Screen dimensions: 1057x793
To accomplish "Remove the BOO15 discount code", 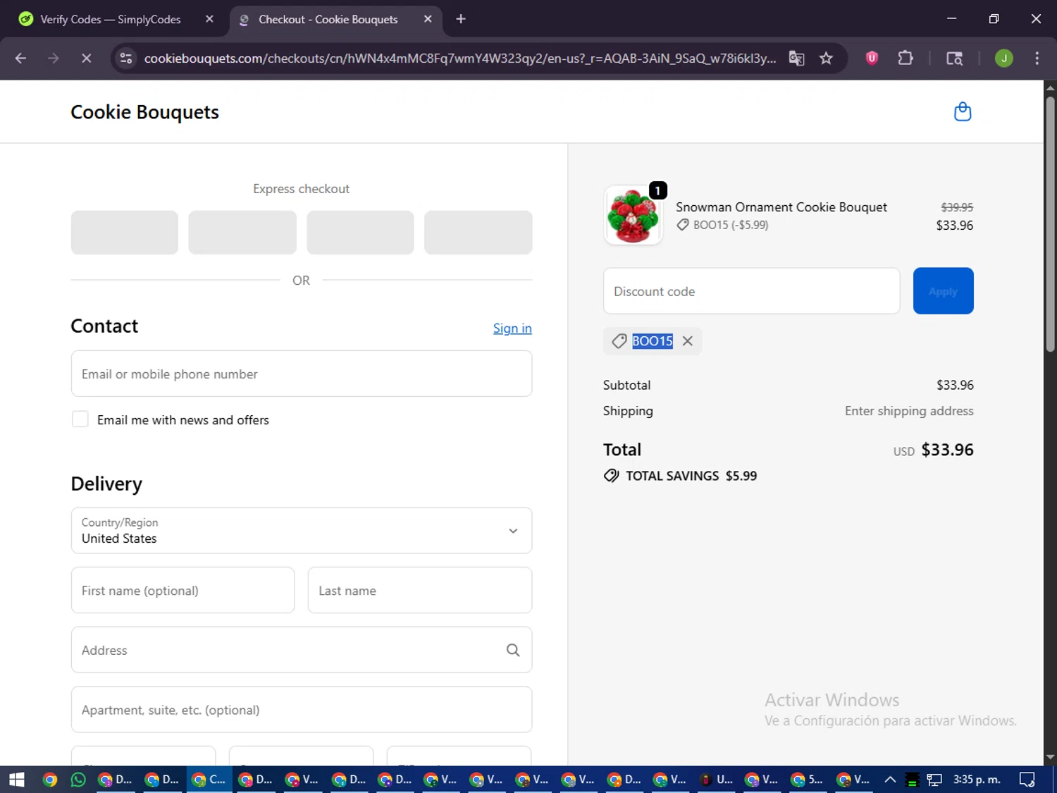I will 688,341.
